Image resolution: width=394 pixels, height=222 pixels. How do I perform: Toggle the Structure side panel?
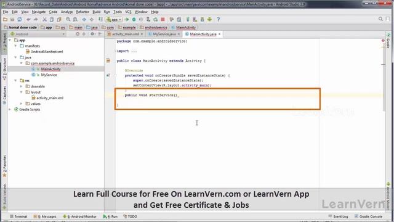point(4,69)
